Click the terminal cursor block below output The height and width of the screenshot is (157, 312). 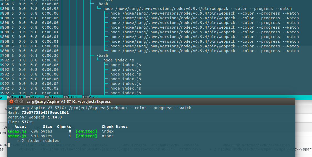[x=9, y=145]
